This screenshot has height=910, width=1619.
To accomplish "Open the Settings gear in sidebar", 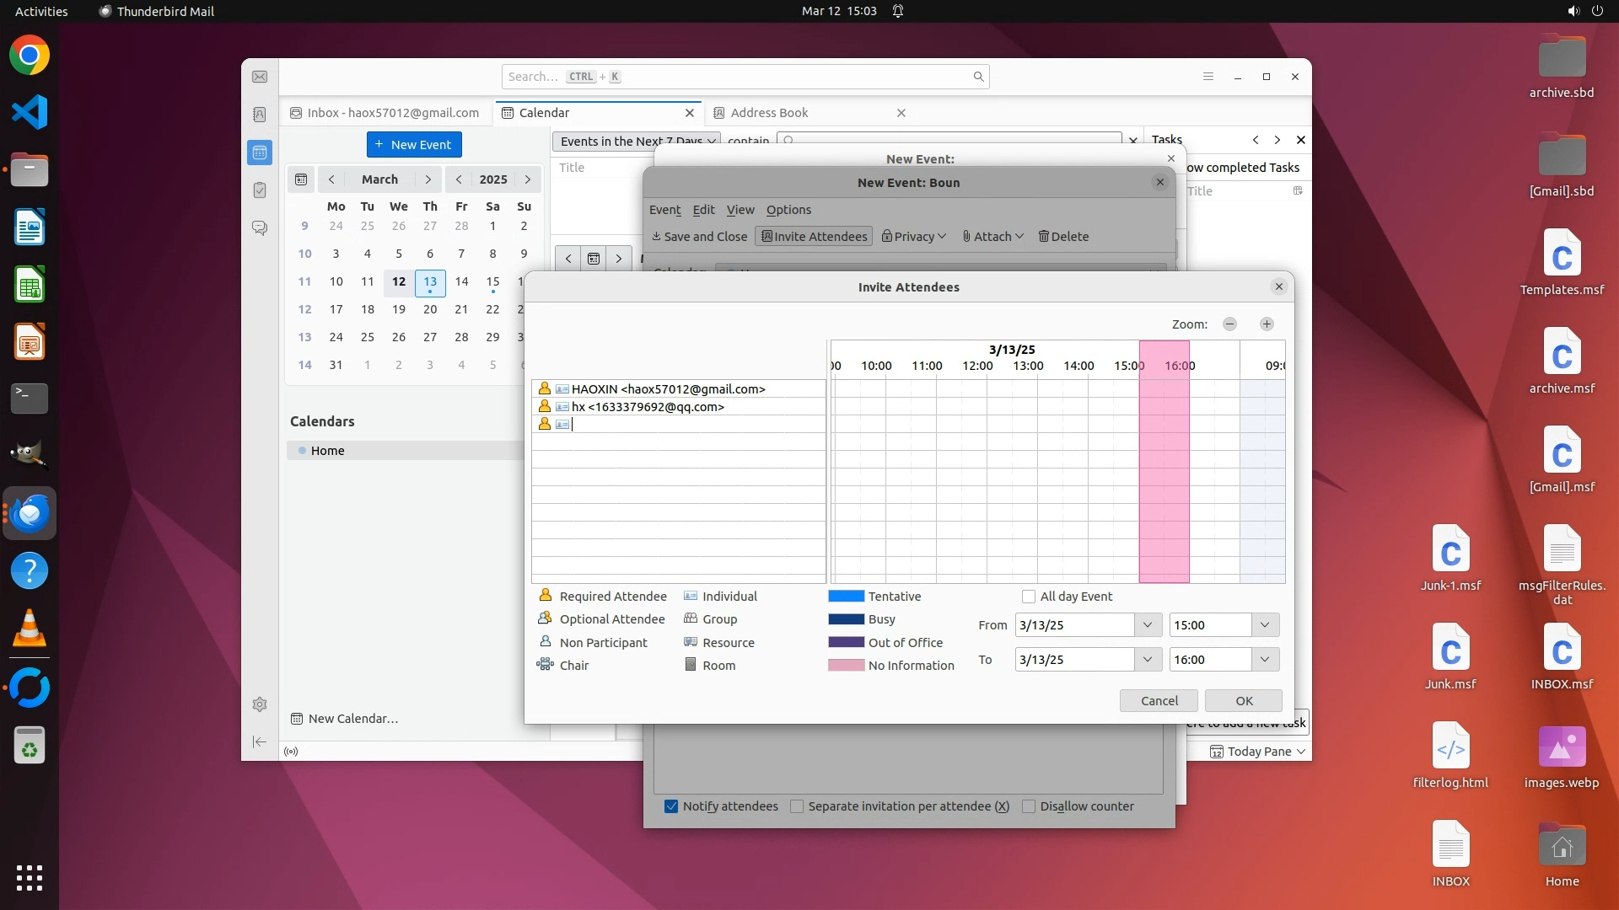I will (260, 704).
